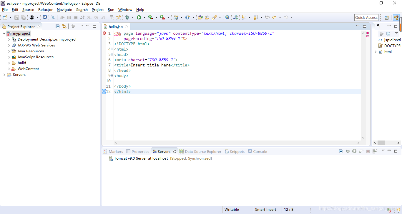Start the server from Servers view
Viewport: 402px width, 214px height.
(x=354, y=151)
